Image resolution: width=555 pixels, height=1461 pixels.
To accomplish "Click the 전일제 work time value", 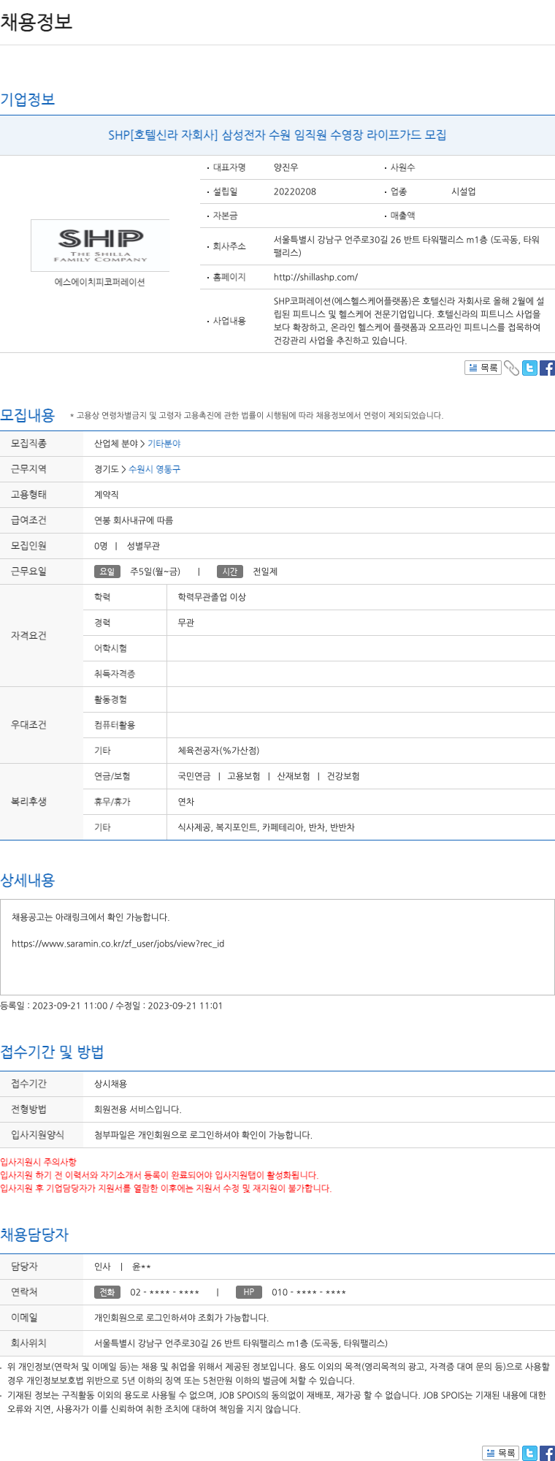I will point(265,572).
